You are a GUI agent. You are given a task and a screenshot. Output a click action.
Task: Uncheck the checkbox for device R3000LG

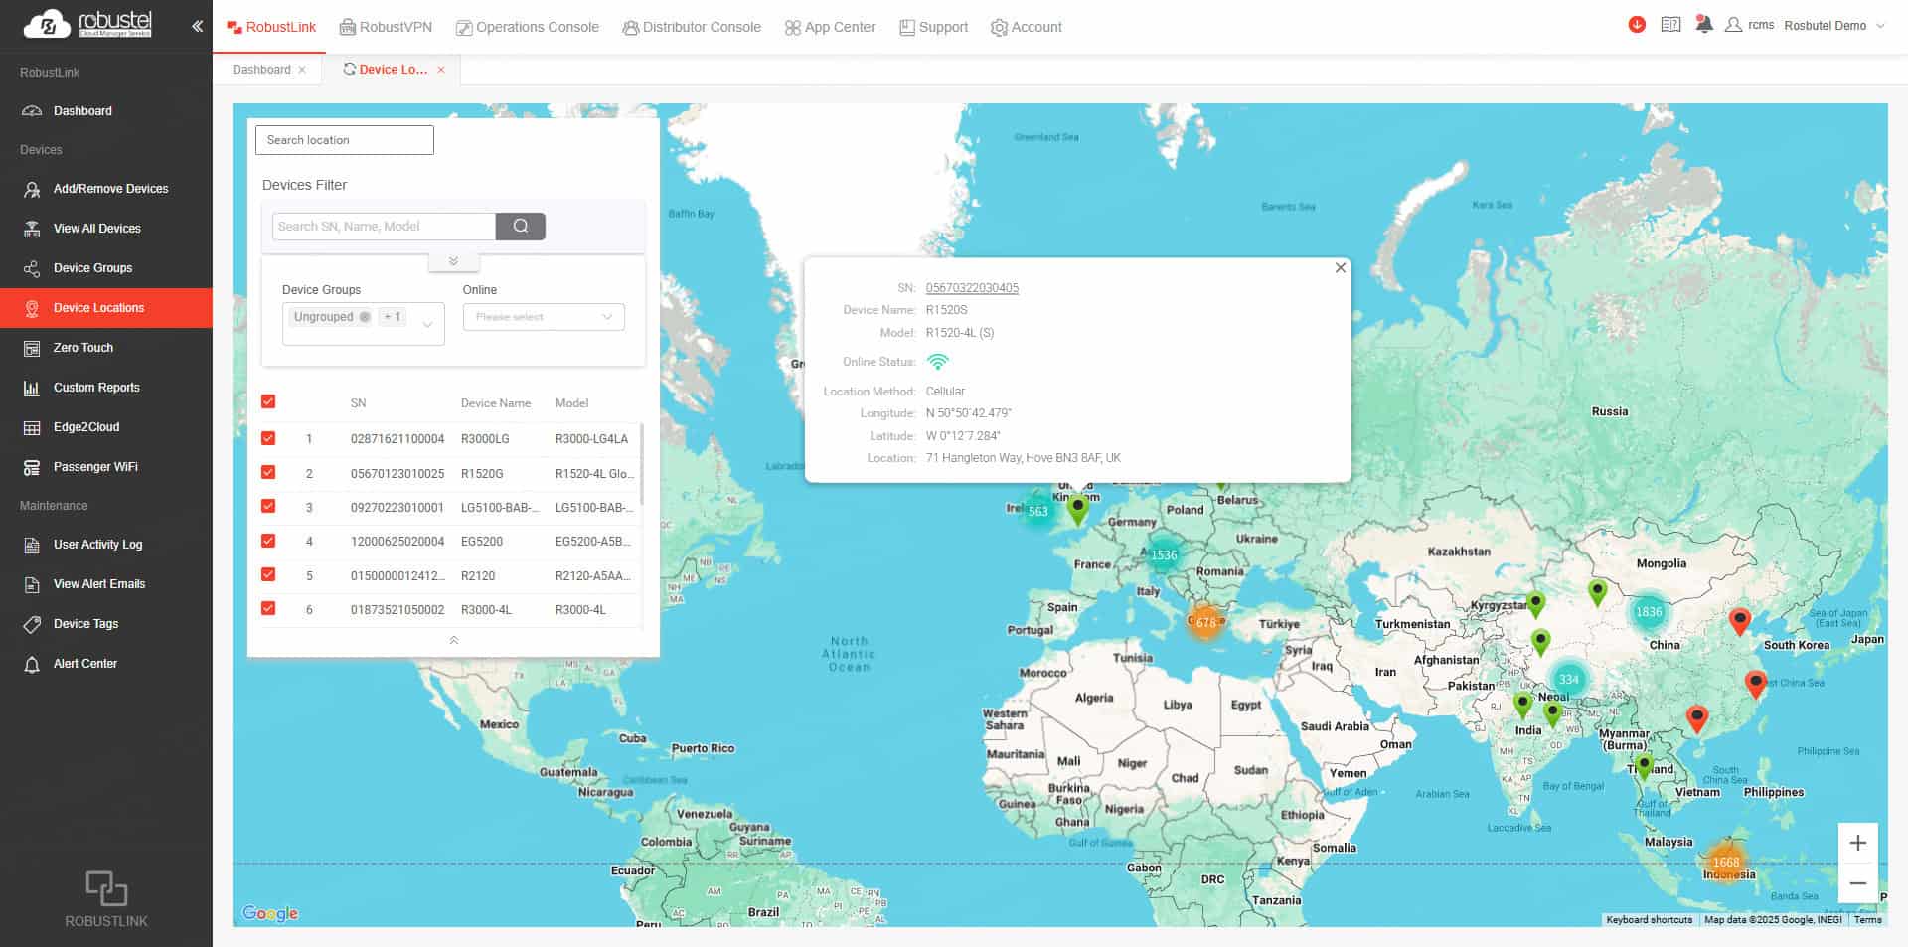[x=268, y=438]
